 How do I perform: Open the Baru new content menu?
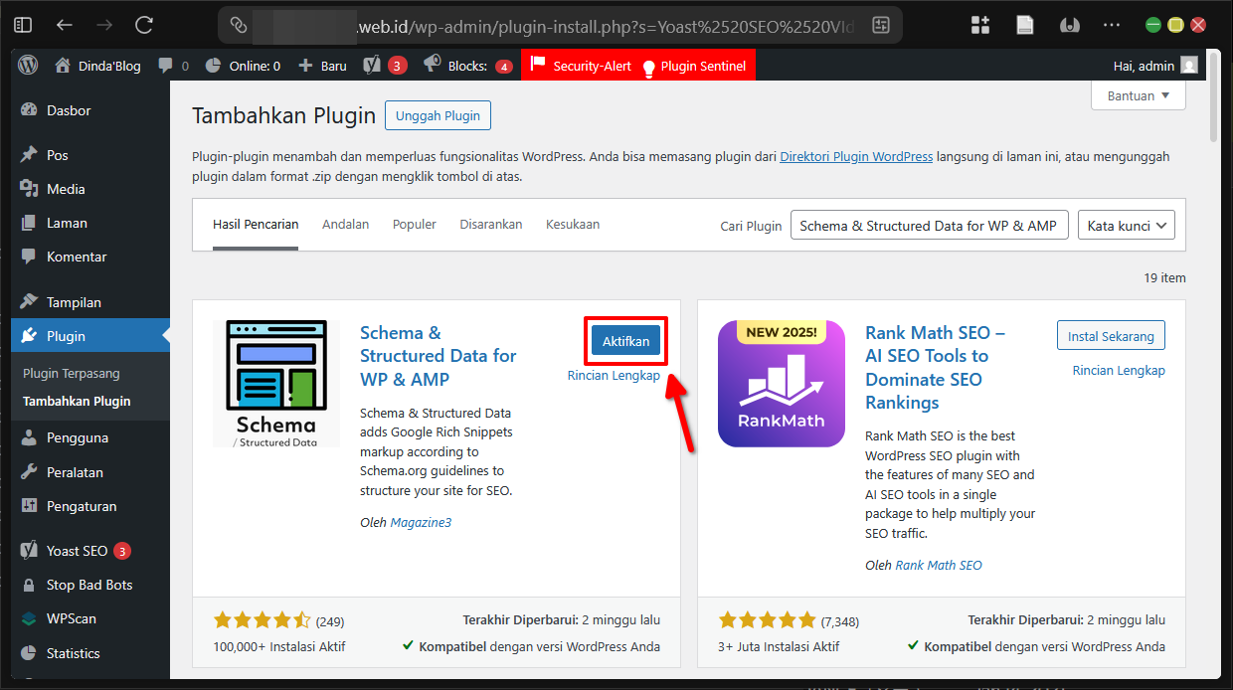[323, 66]
